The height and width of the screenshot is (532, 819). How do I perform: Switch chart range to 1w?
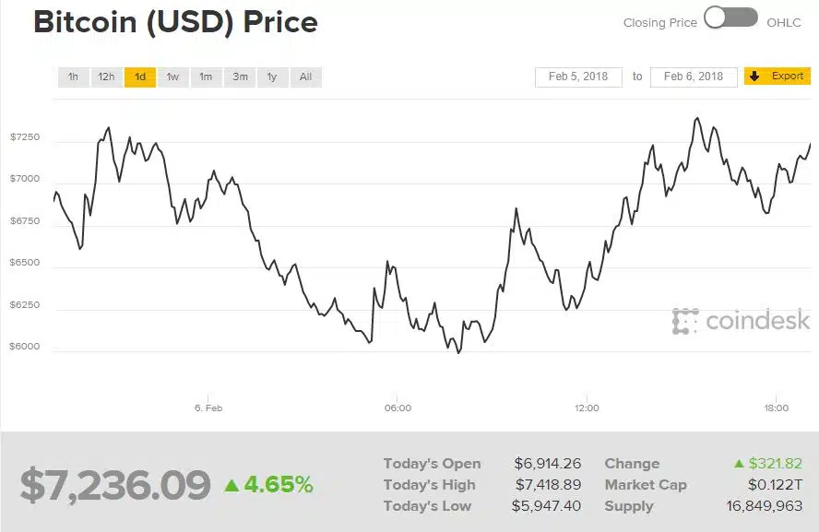pos(172,77)
